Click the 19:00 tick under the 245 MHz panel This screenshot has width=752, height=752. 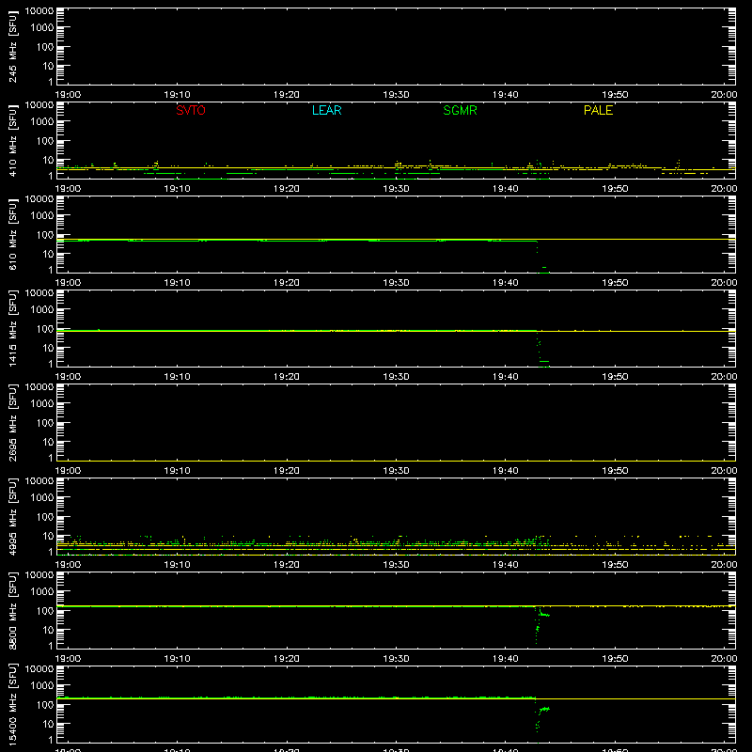click(x=68, y=95)
